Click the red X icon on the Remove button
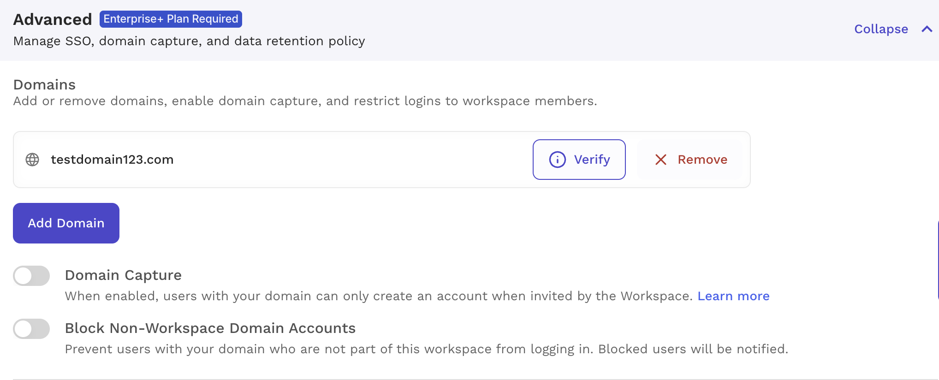Viewport: 939px width, 380px height. tap(660, 160)
